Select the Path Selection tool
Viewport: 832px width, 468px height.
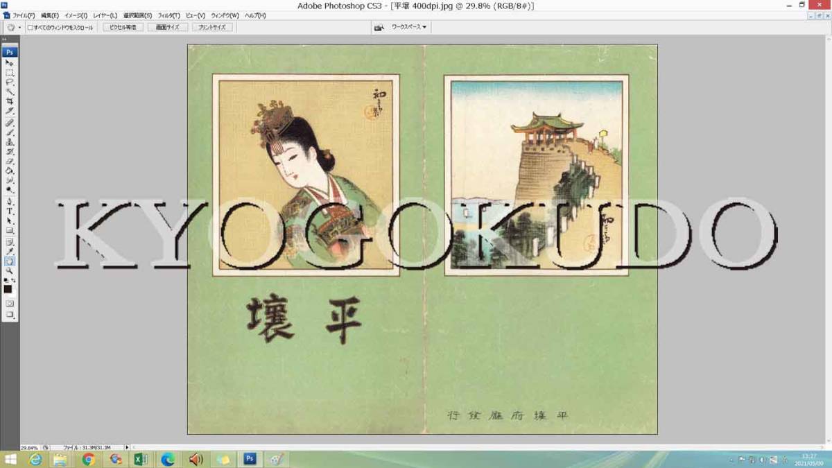point(10,220)
